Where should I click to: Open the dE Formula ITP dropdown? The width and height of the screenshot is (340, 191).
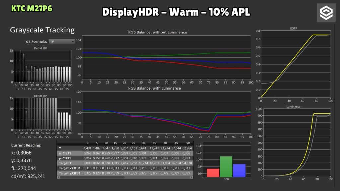coord(61,41)
